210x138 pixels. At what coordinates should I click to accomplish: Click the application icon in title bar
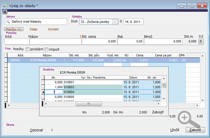5,6
